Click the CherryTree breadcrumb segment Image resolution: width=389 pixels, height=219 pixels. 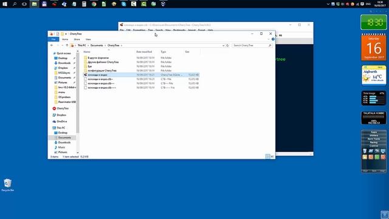pos(114,46)
